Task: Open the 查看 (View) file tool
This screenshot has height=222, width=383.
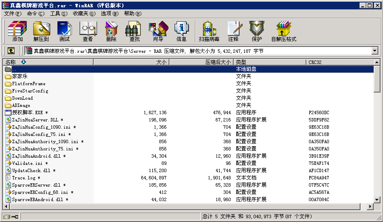Action: 88,31
